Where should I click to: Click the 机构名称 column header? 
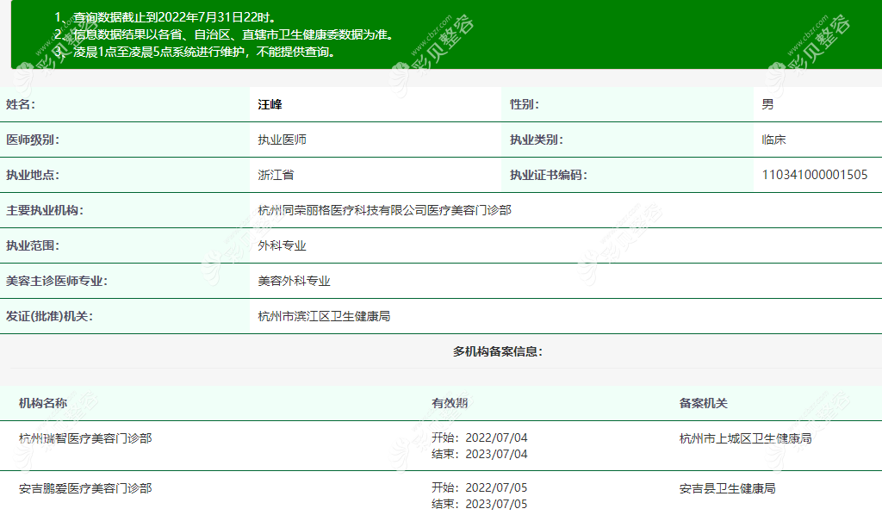tap(43, 403)
